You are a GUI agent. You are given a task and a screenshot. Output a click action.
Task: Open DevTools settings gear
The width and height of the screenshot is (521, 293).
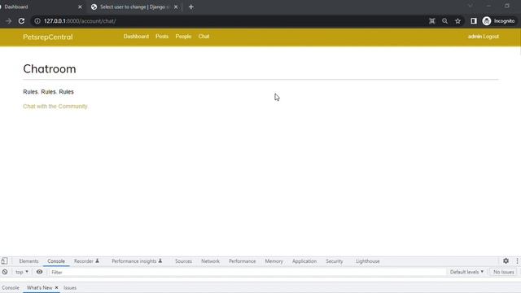point(506,261)
